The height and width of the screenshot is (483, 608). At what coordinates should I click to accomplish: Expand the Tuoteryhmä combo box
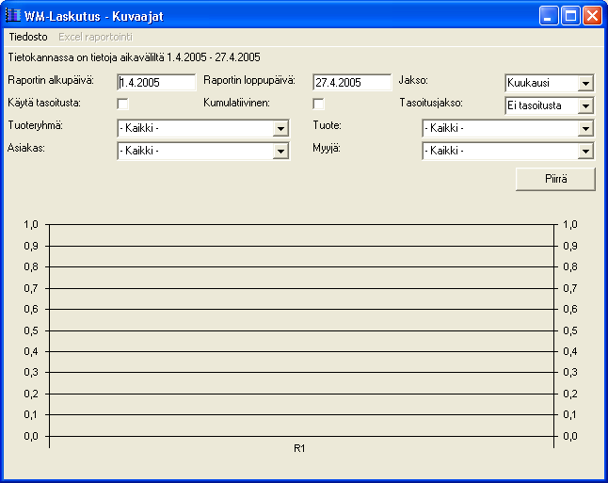(280, 128)
